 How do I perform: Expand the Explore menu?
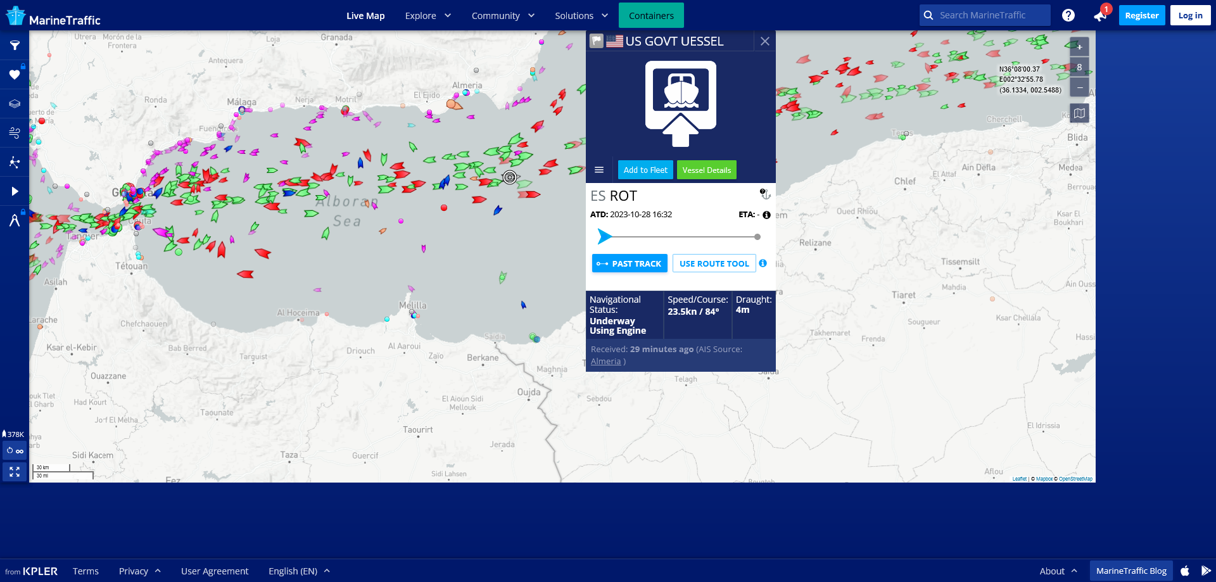[x=427, y=16]
